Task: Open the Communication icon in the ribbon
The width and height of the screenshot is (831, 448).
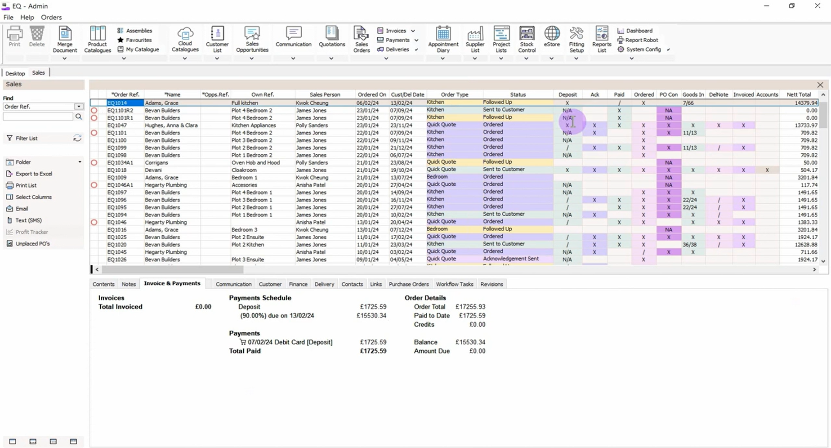Action: [x=293, y=37]
